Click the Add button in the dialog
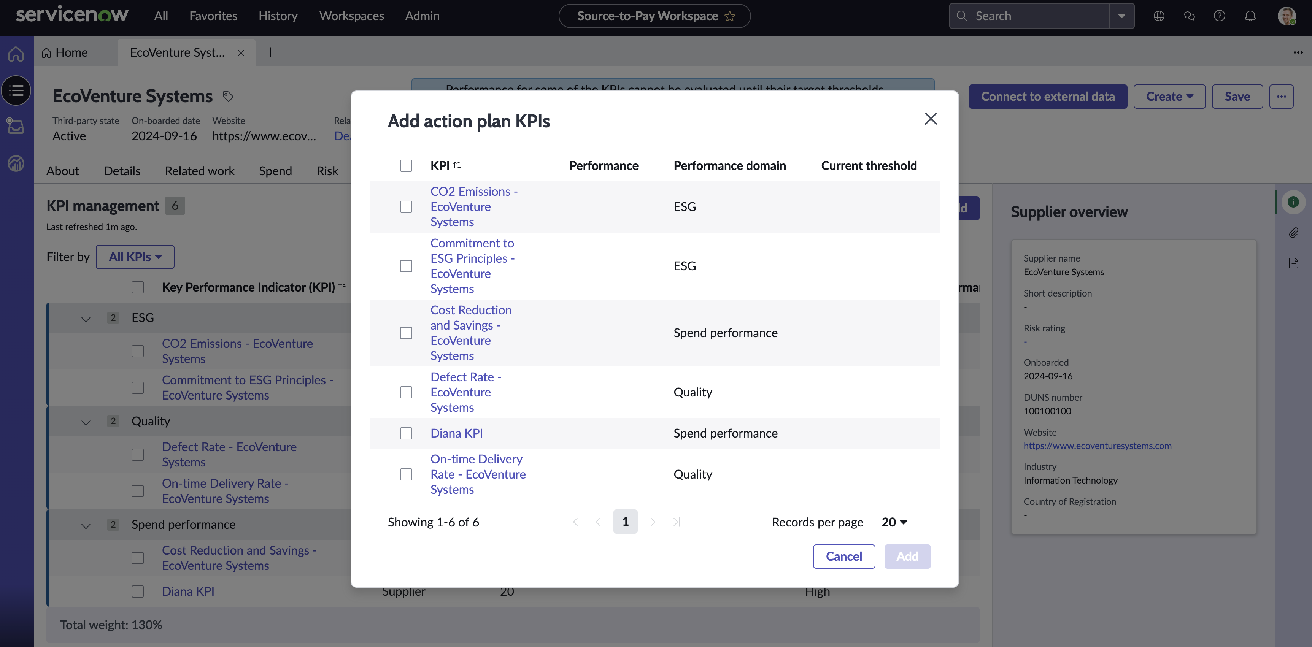The height and width of the screenshot is (647, 1312). click(x=908, y=557)
